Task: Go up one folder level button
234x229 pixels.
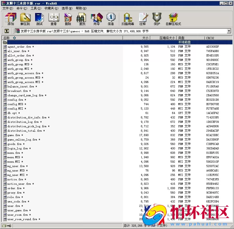Action: 7,31
